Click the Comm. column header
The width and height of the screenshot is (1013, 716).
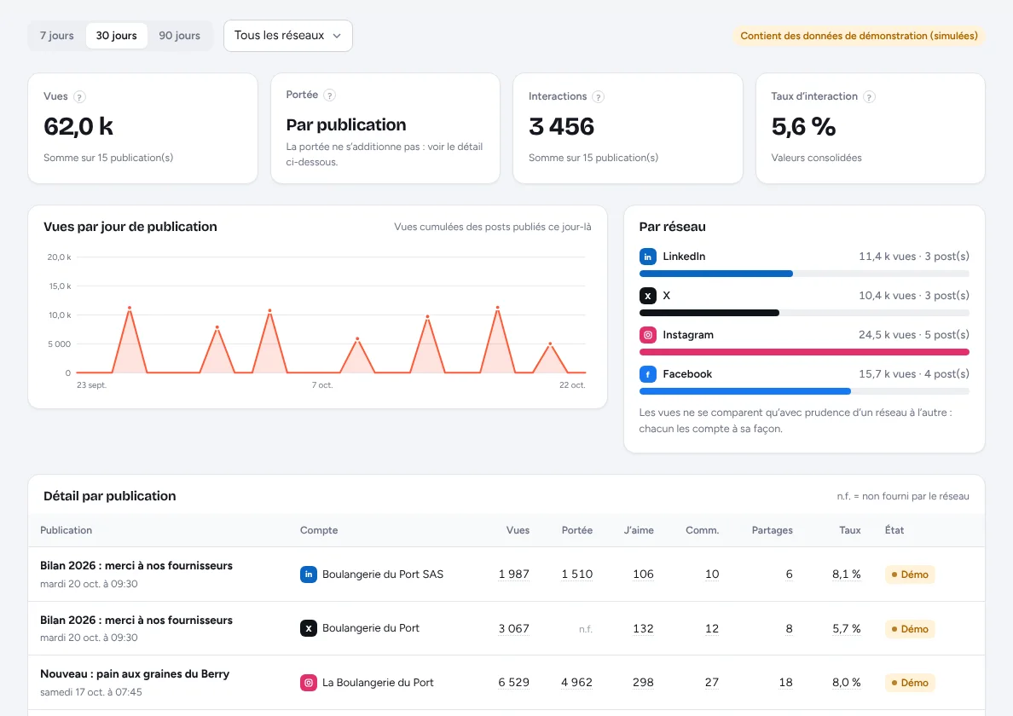tap(703, 530)
